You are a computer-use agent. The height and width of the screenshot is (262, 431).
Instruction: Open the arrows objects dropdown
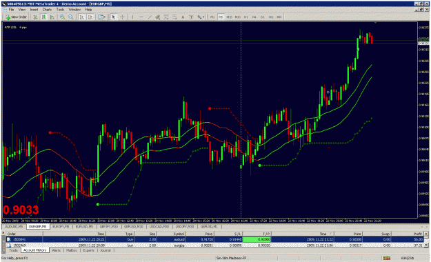pos(201,17)
